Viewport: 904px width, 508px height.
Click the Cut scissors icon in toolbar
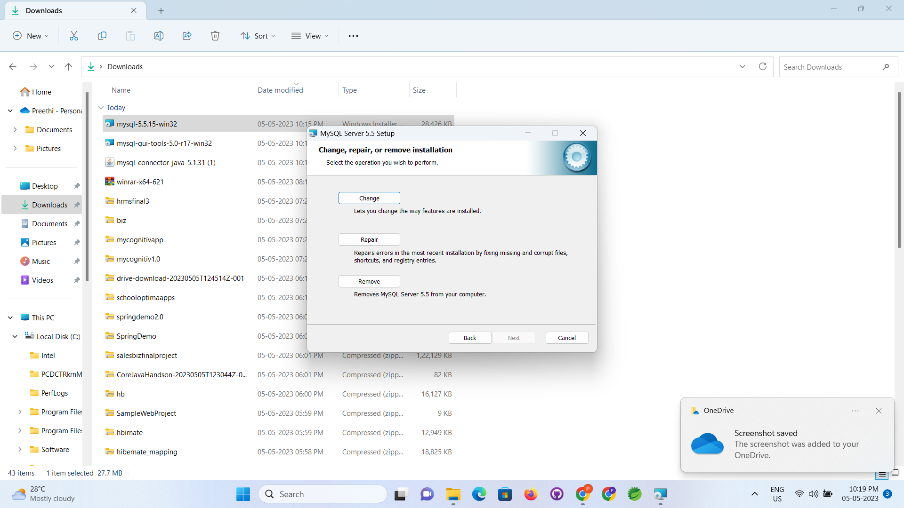[x=74, y=36]
